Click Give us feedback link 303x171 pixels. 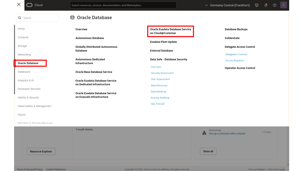pyautogui.click(x=257, y=169)
